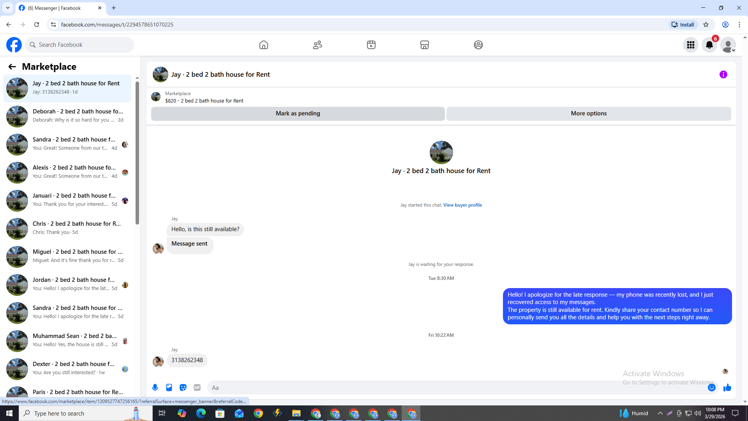Click the Facebook logo

[14, 45]
